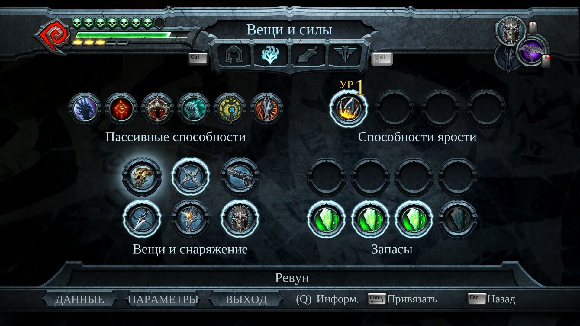Select the level 1 wrath ability icon
This screenshot has height=326, width=580.
pyautogui.click(x=349, y=109)
